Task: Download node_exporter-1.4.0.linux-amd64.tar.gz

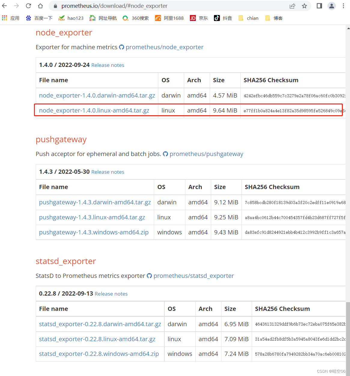Action: (x=94, y=110)
